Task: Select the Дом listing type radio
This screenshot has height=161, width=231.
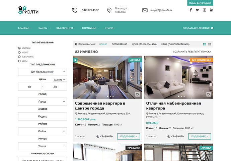Action: [x=19, y=61]
